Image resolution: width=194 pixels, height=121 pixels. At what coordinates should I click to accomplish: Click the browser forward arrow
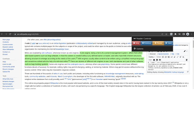(x=6, y=34)
